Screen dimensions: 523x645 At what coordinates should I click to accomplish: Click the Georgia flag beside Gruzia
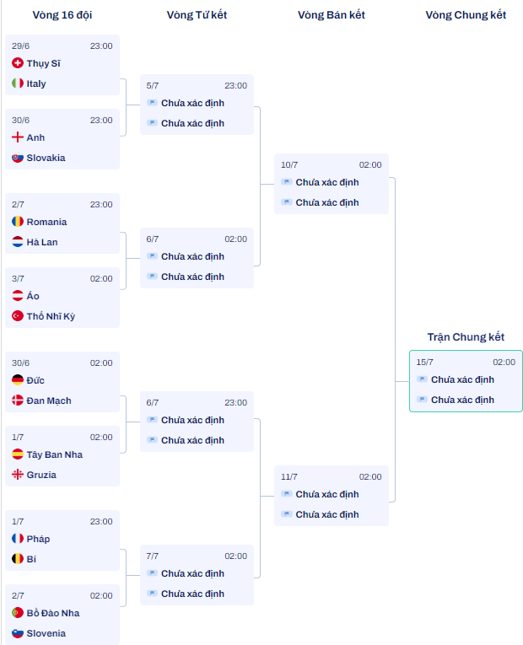pyautogui.click(x=17, y=475)
